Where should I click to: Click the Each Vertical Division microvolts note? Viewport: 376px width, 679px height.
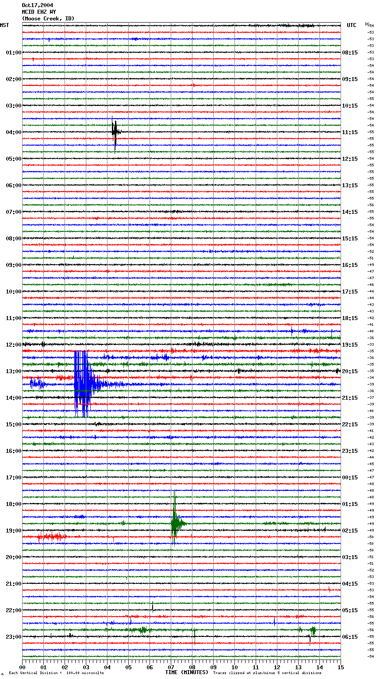(x=56, y=673)
